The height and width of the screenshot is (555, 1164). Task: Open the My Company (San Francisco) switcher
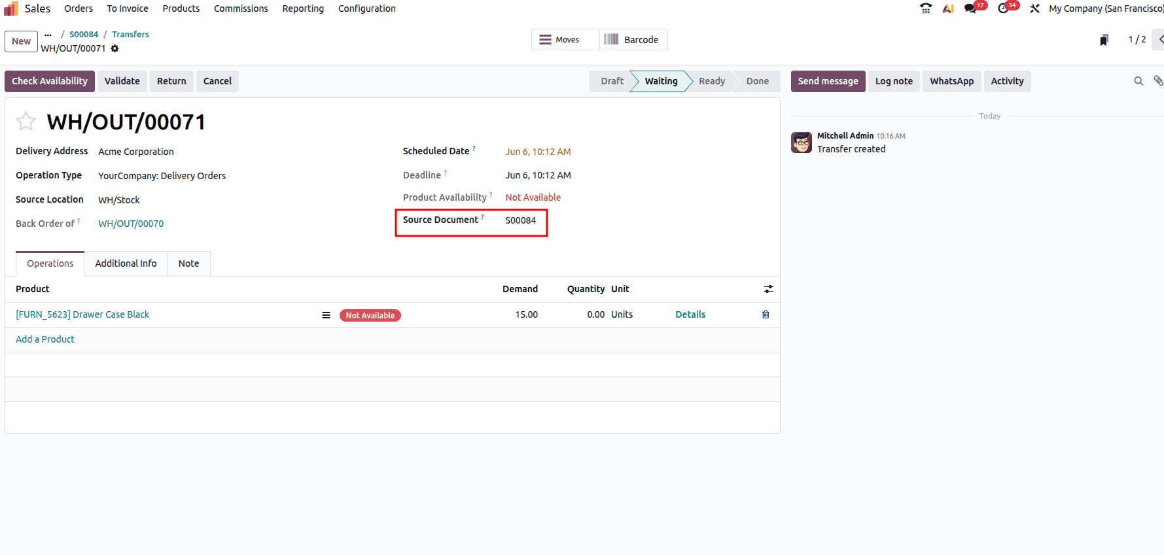point(1106,8)
